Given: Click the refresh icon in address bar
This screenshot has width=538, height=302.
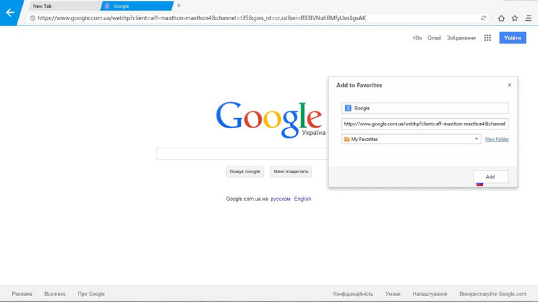Looking at the screenshot, I should coord(484,18).
